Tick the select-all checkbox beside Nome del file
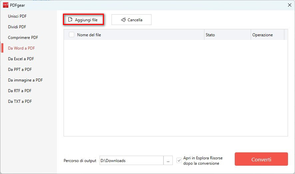 tap(72, 35)
